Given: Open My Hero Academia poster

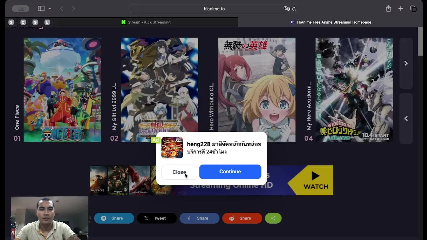Looking at the screenshot, I should [354, 90].
